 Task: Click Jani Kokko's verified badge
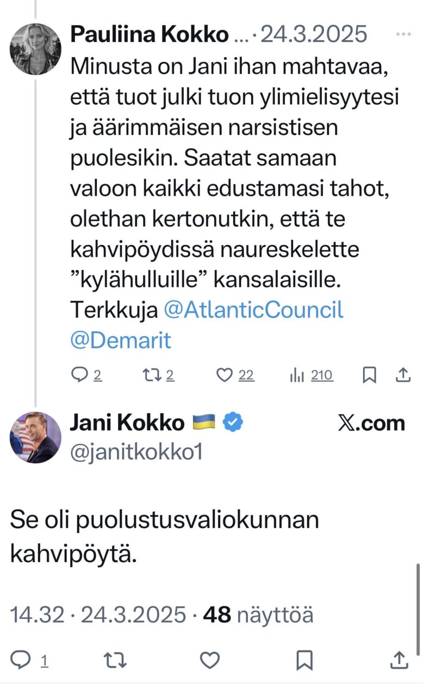(234, 422)
